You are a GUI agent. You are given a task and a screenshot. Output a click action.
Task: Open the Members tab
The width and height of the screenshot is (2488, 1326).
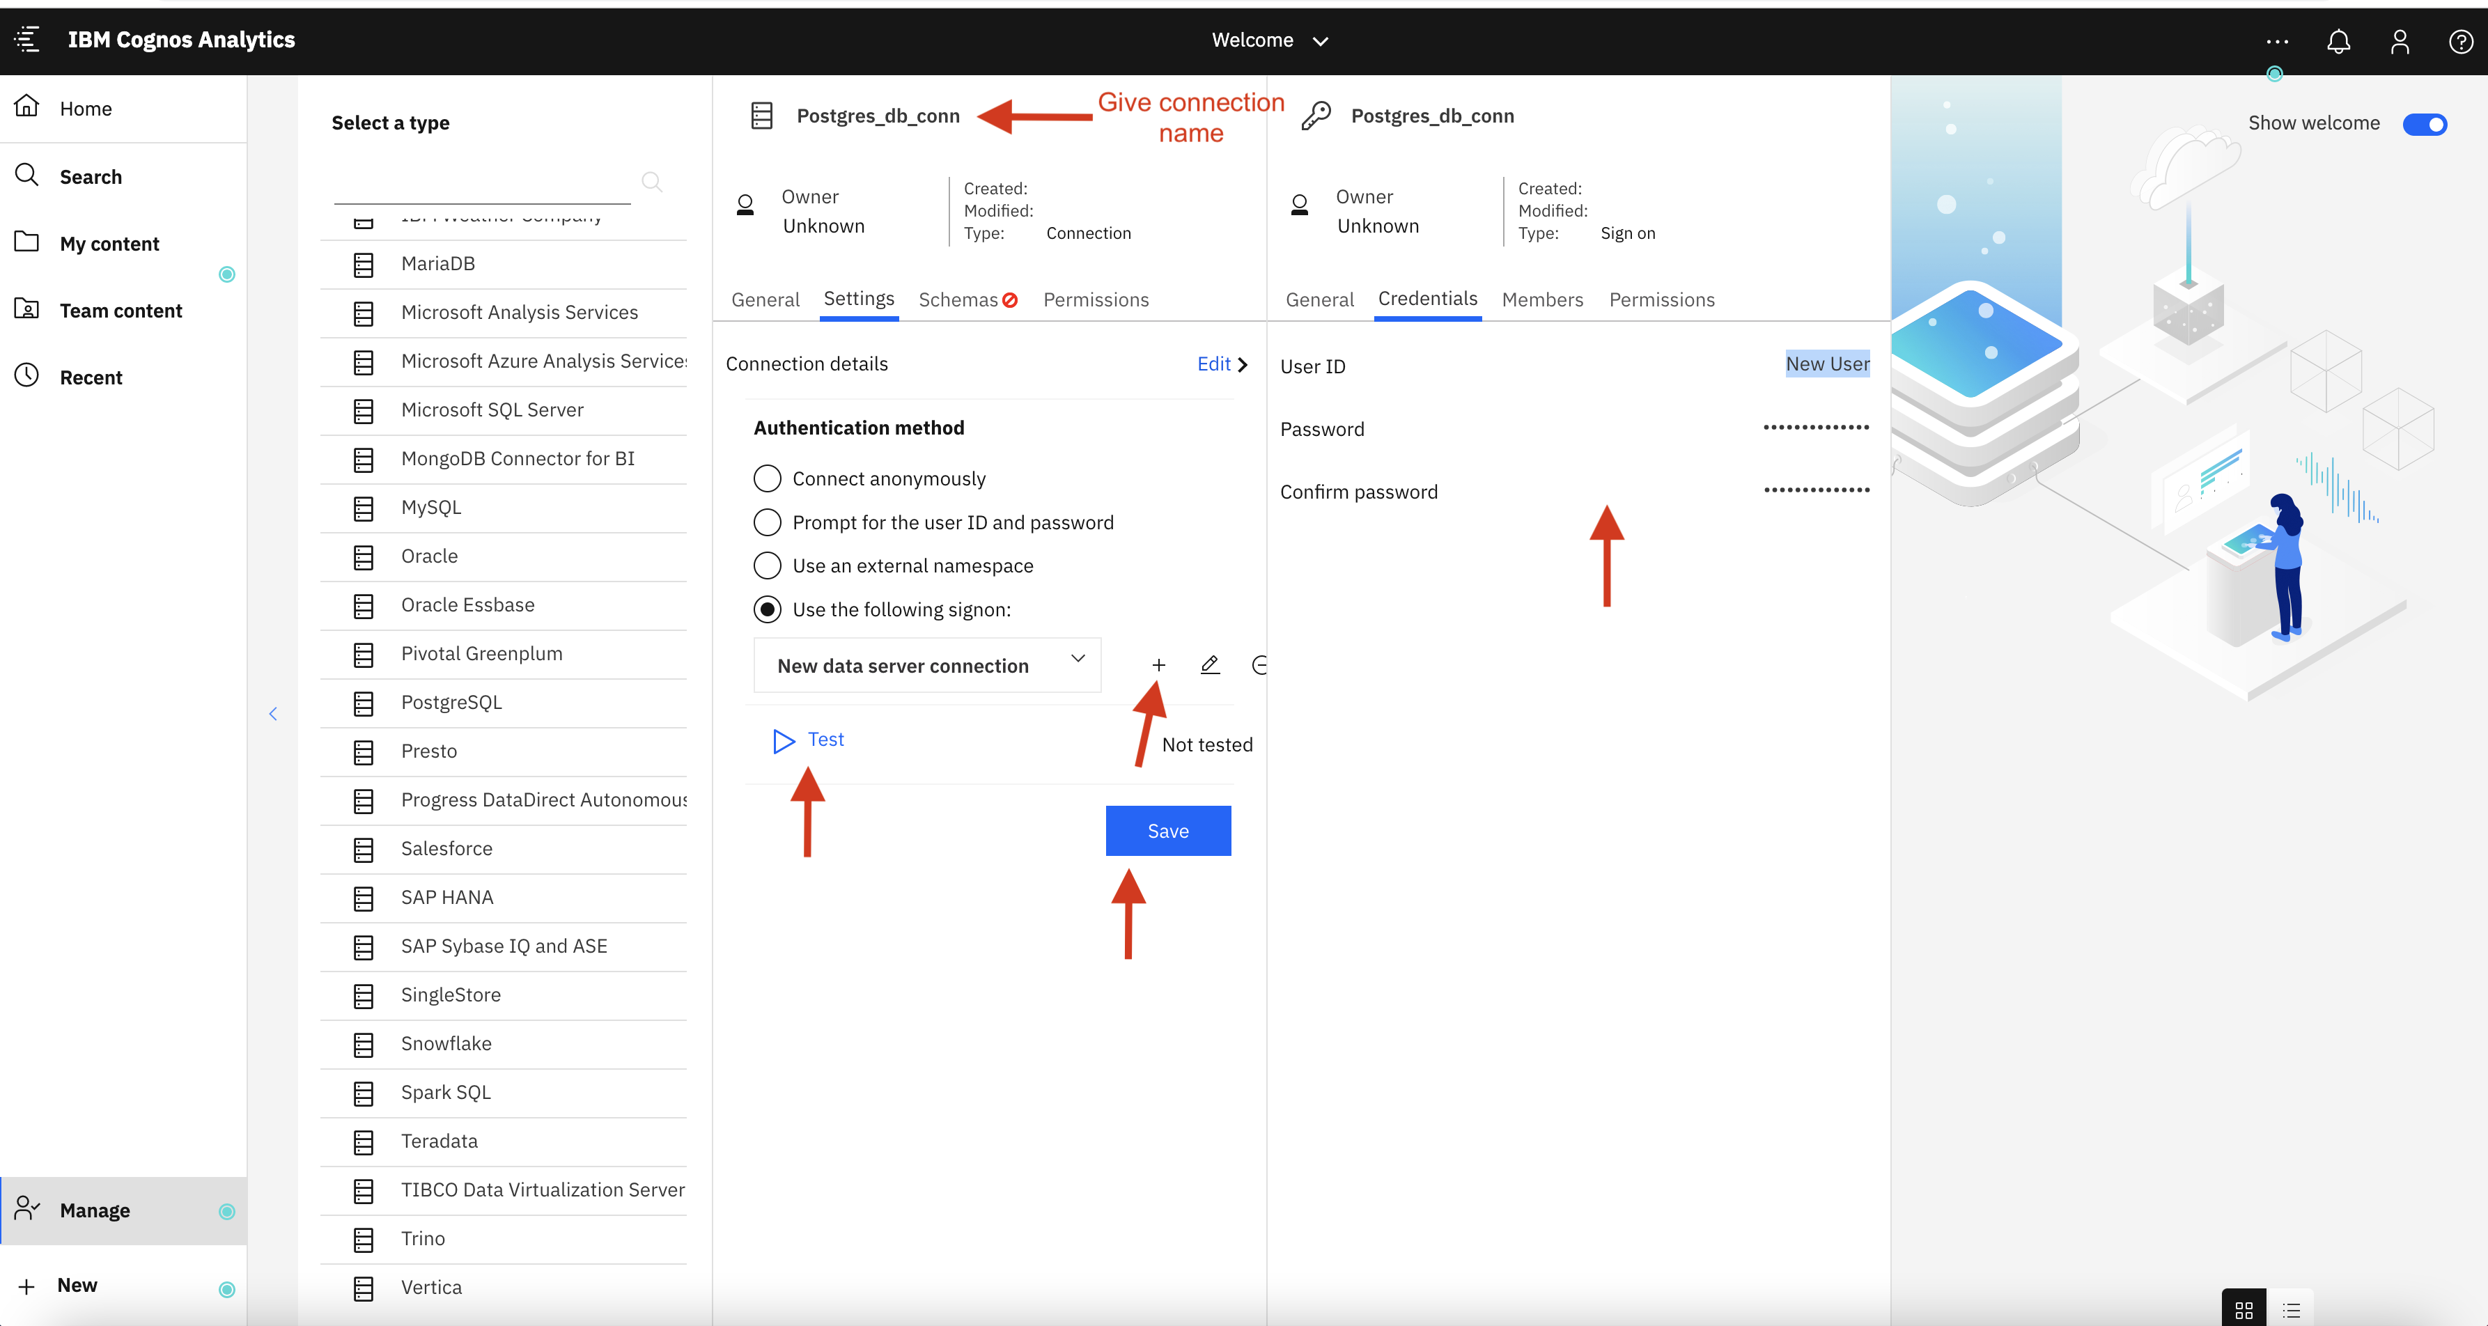point(1541,299)
